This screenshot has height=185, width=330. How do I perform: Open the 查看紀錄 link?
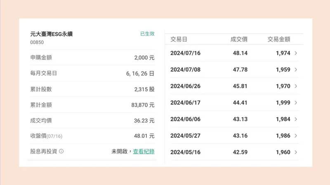[x=144, y=151]
